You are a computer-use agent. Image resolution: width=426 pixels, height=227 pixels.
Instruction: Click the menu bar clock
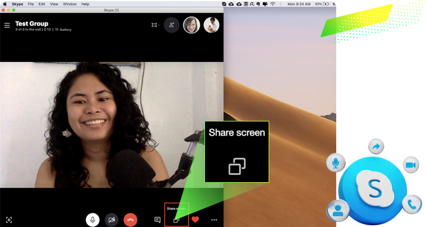point(299,4)
